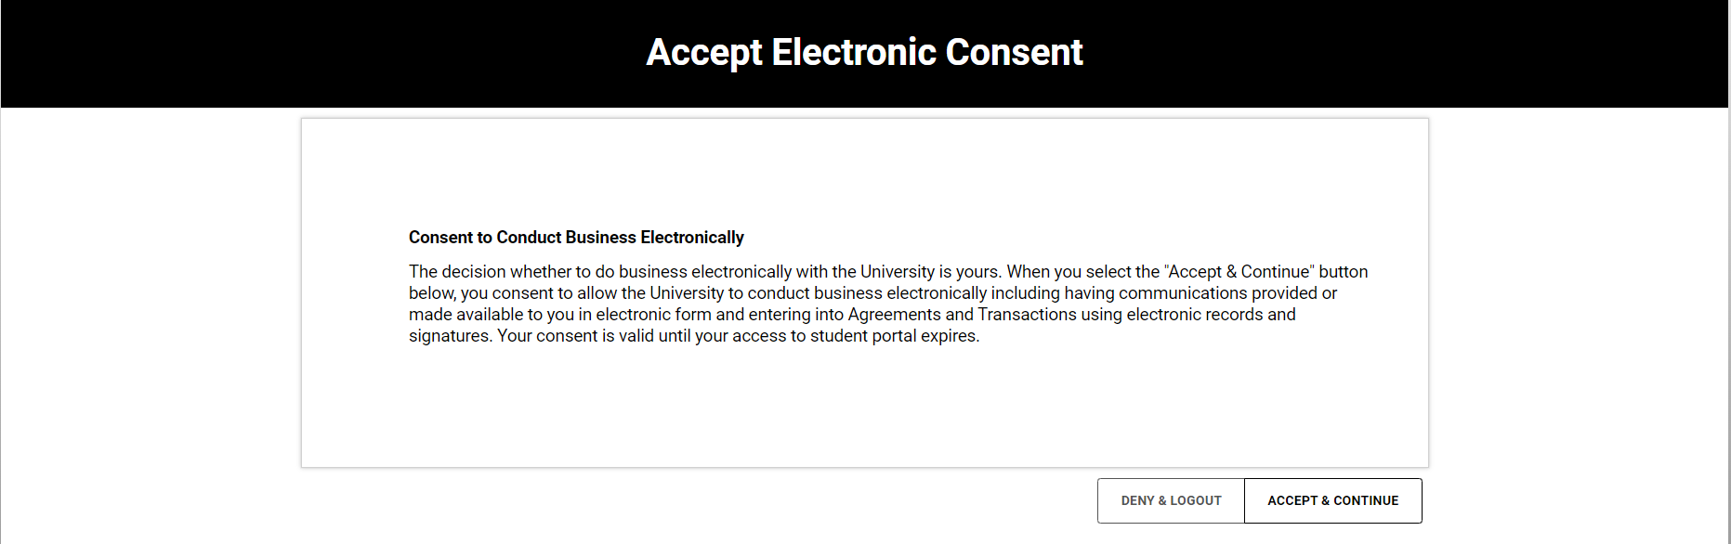This screenshot has width=1731, height=544.
Task: Click the Accept & Continue button
Action: pos(1332,500)
